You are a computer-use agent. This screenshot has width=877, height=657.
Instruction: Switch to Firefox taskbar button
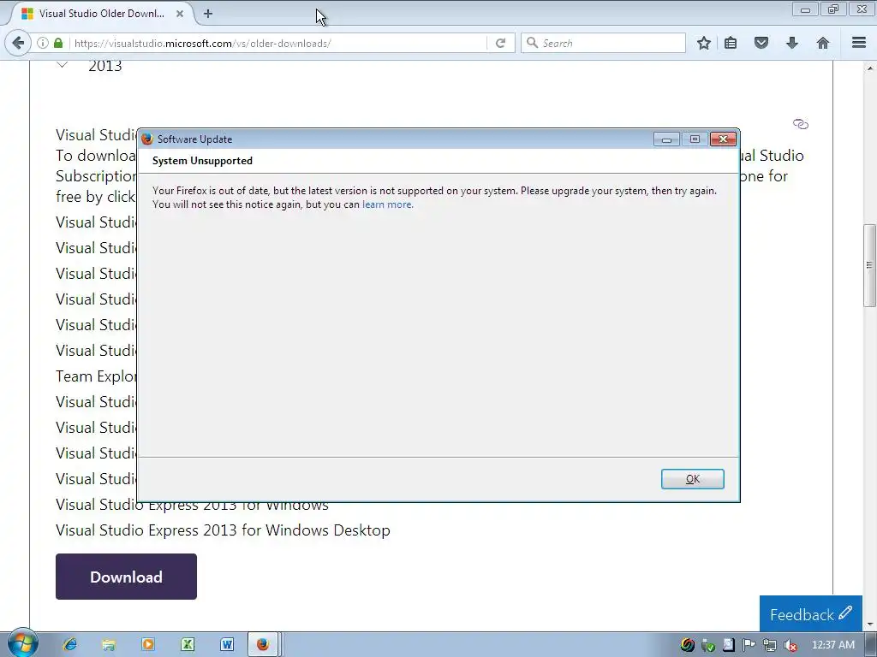pos(262,644)
